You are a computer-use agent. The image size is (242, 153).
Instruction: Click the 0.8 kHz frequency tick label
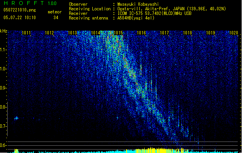pyautogui.click(x=3, y=107)
